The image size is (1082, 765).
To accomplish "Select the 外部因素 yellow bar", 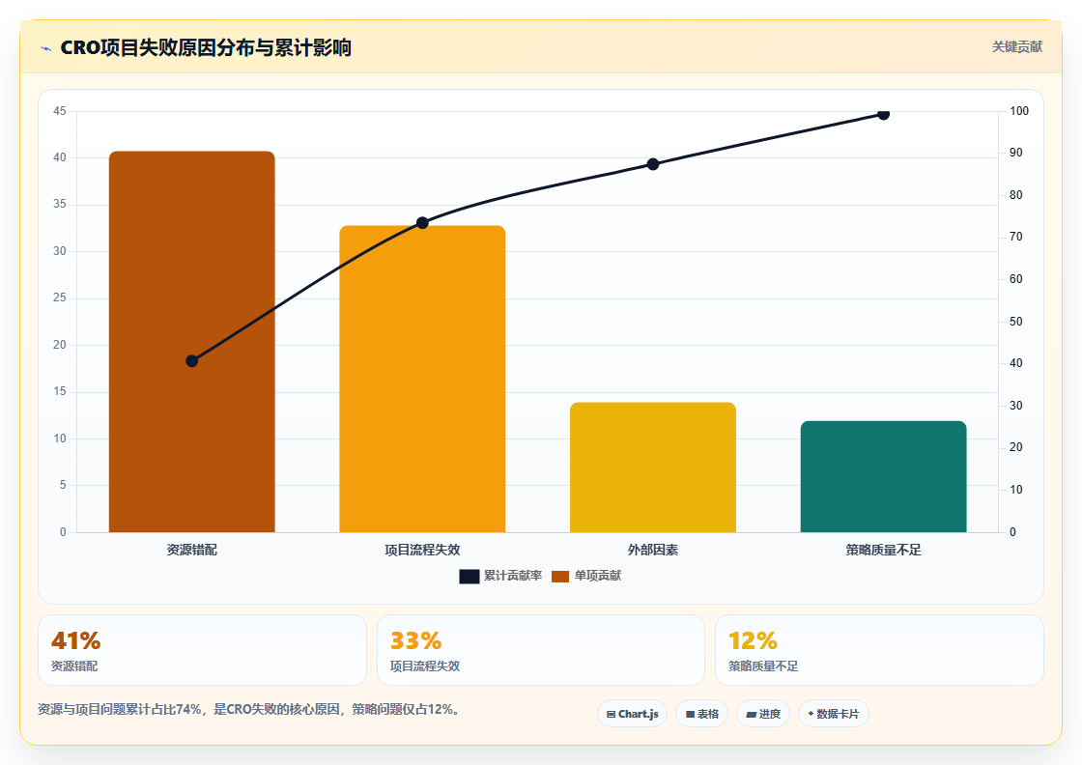I will click(653, 467).
